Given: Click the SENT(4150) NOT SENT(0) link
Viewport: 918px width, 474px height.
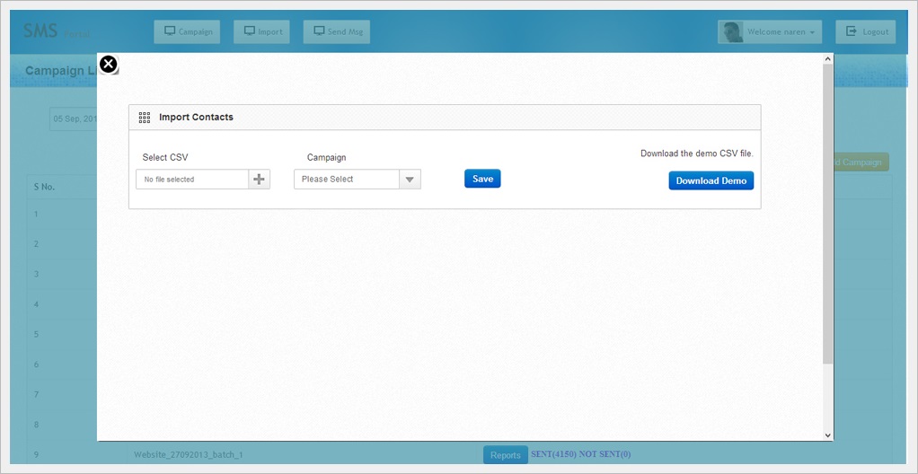Looking at the screenshot, I should pos(580,454).
